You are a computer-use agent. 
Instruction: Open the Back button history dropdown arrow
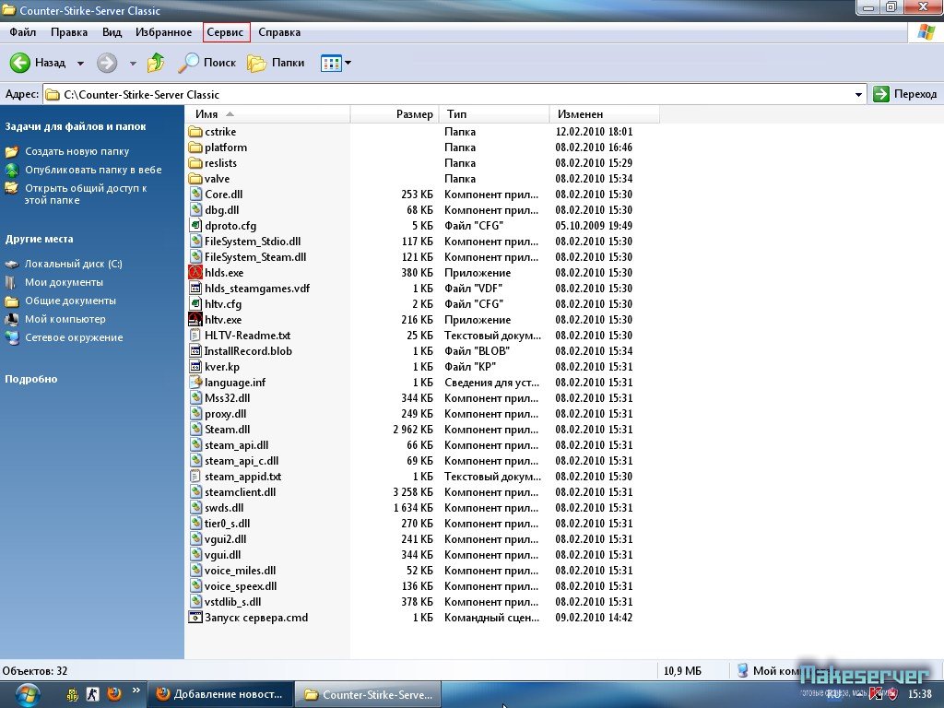click(80, 64)
